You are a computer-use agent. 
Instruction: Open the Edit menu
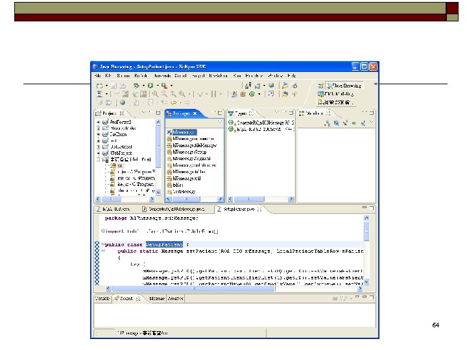tap(108, 76)
